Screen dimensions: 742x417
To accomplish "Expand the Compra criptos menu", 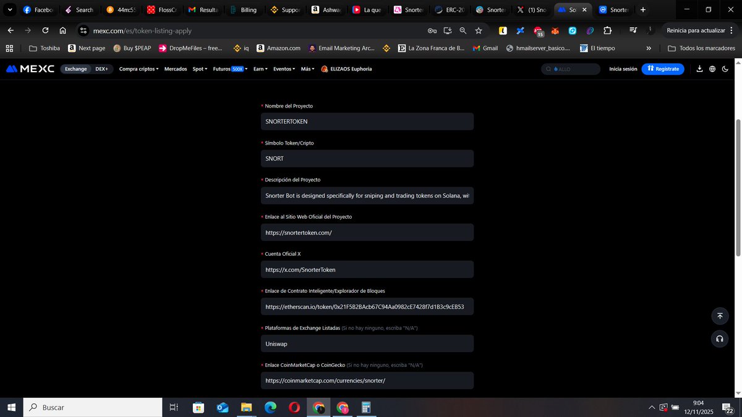I will click(139, 69).
